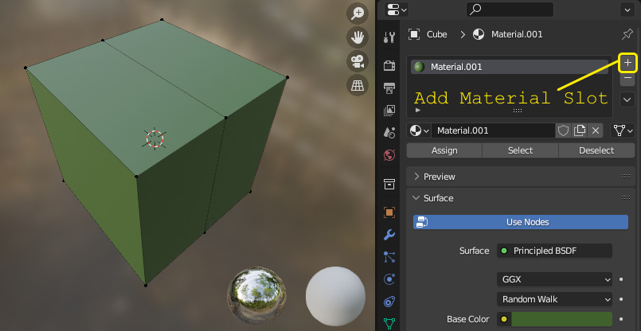Open the editor type dropdown
This screenshot has height=331, width=641.
397,10
